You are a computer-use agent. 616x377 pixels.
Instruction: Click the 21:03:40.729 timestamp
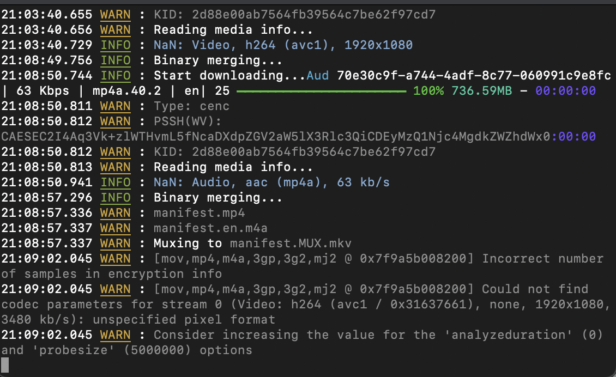click(x=47, y=45)
